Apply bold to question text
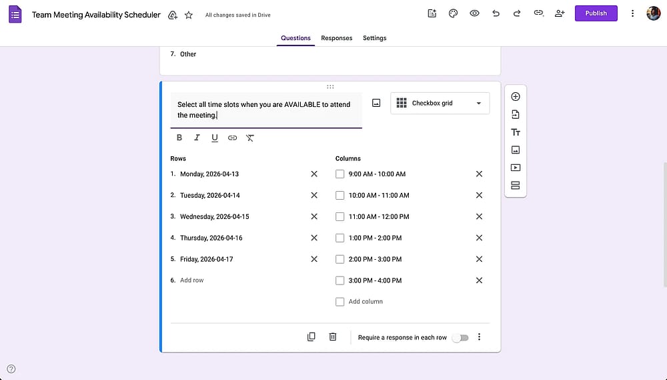 point(179,138)
